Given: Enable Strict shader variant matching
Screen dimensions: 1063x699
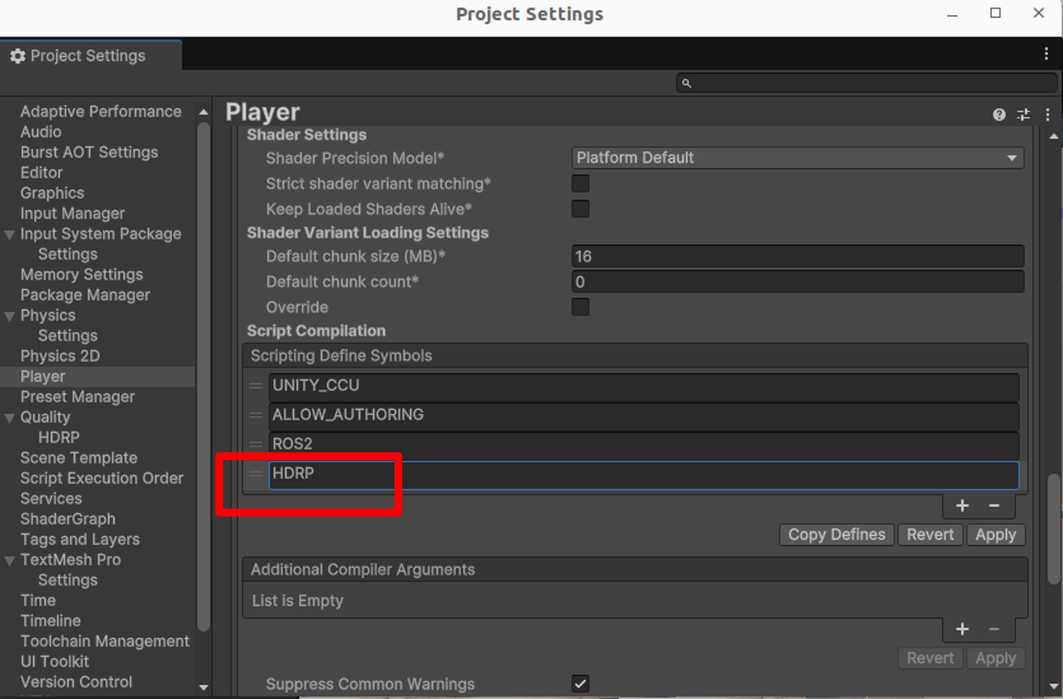Looking at the screenshot, I should (x=580, y=184).
